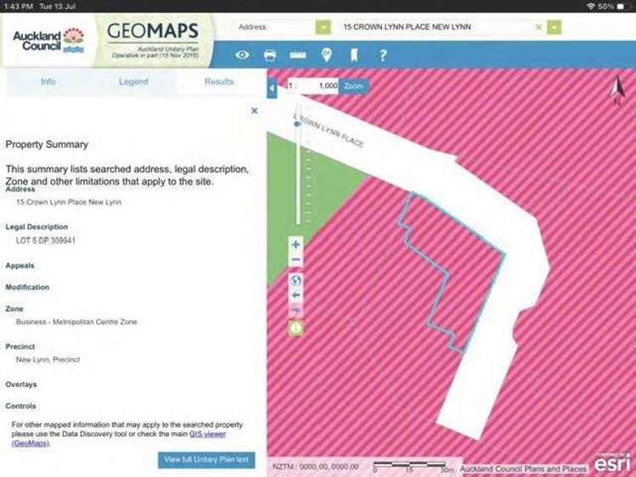The image size is (636, 477).
Task: Go to previous map extent arrow
Action: tap(295, 295)
